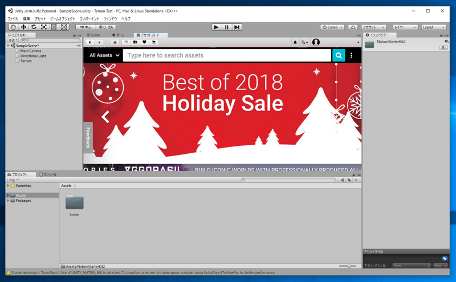Viewport: 456px width, 282px height.
Task: Select the Rect transform tool
Action: point(54,27)
